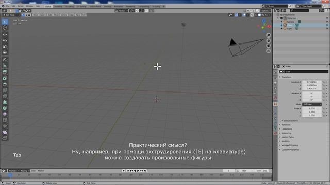Open rotation Mode XYZ Euler dropdown

tap(312, 104)
